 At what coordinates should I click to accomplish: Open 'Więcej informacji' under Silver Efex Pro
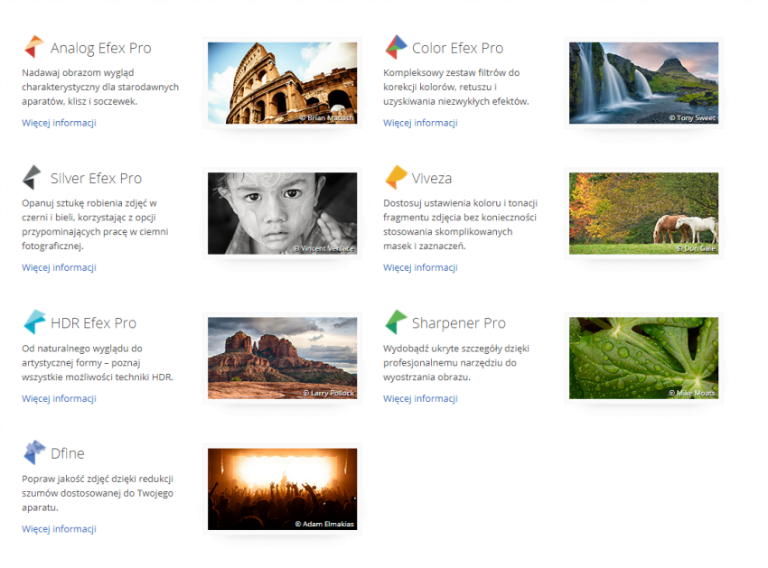click(x=59, y=267)
